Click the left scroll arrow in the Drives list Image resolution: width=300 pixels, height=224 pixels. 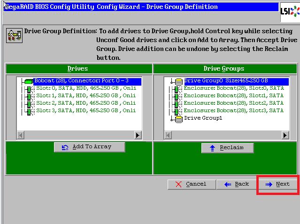[x=21, y=135]
